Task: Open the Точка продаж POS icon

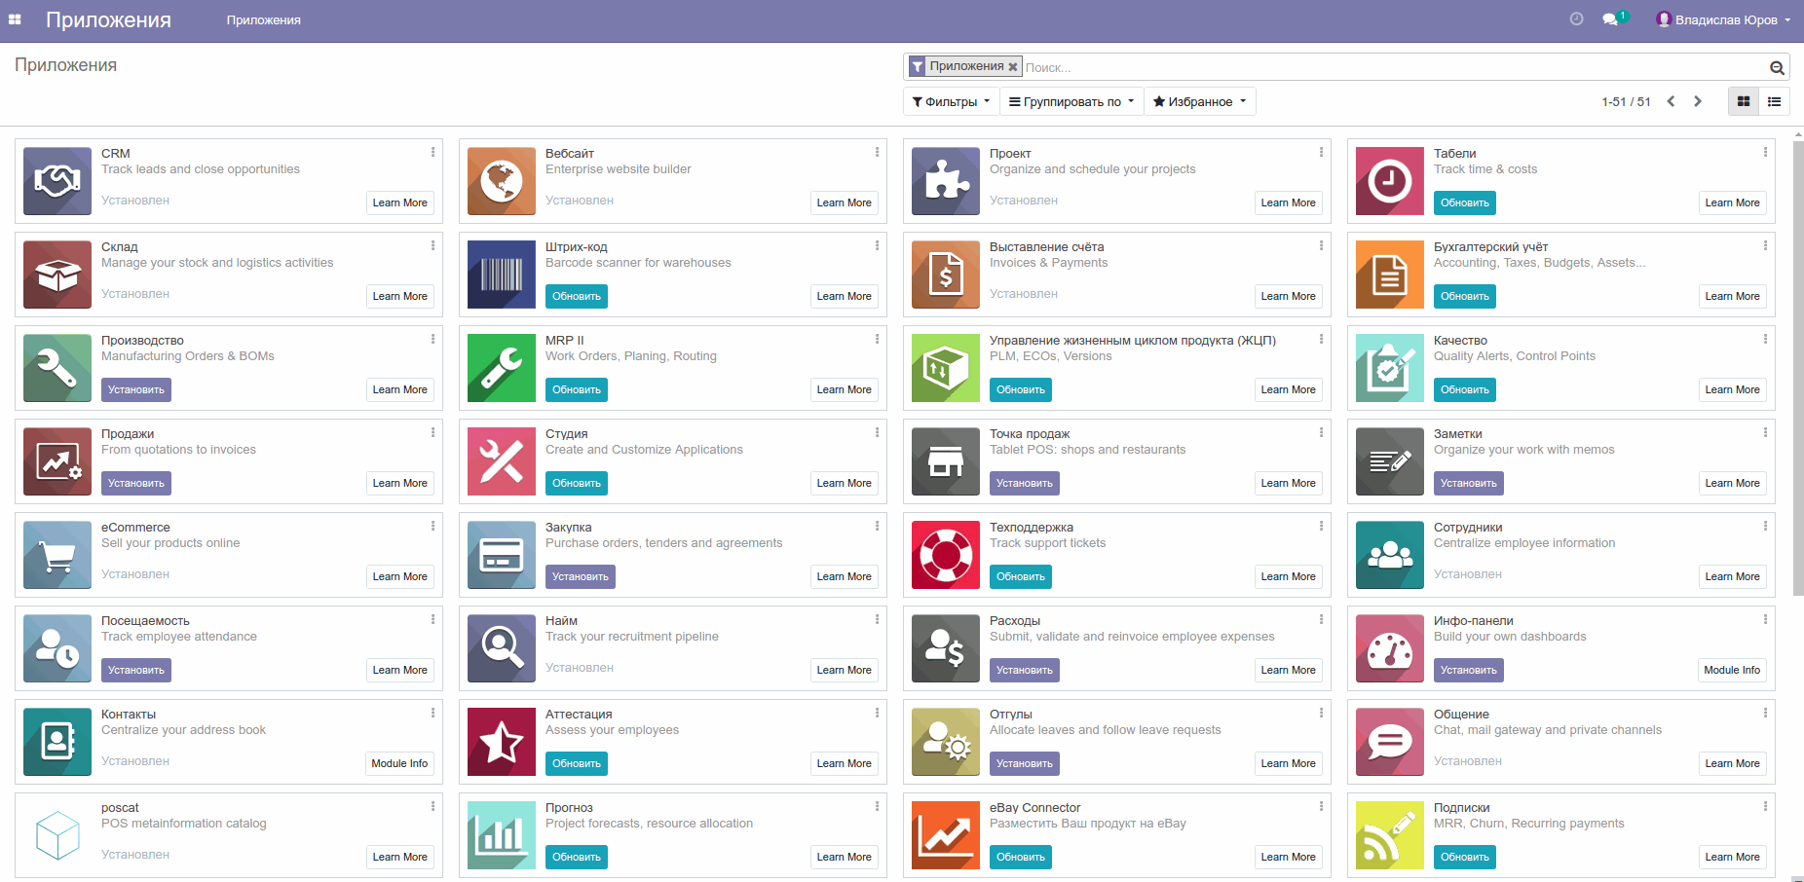Action: pyautogui.click(x=944, y=461)
